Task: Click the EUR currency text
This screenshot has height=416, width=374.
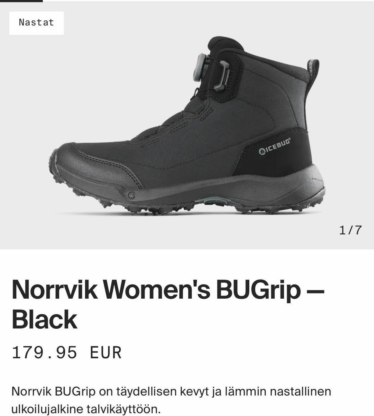Action: point(106,352)
